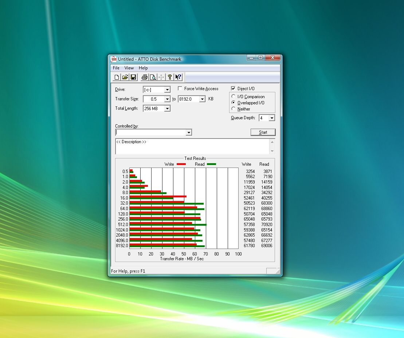Minimize the ATTO Disk Benchmark window
This screenshot has width=404, height=338.
[x=251, y=57]
